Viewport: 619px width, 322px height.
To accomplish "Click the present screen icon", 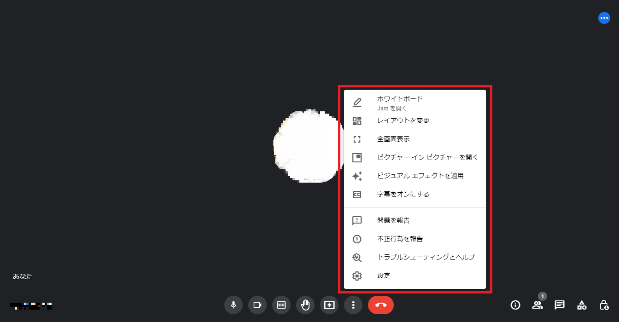I will (x=329, y=305).
